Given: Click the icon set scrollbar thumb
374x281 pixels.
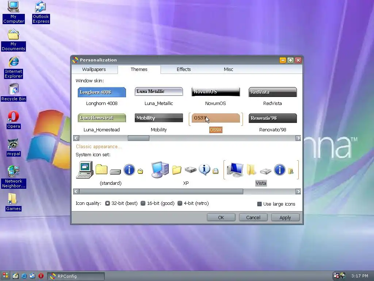Looking at the screenshot, I should (161, 191).
